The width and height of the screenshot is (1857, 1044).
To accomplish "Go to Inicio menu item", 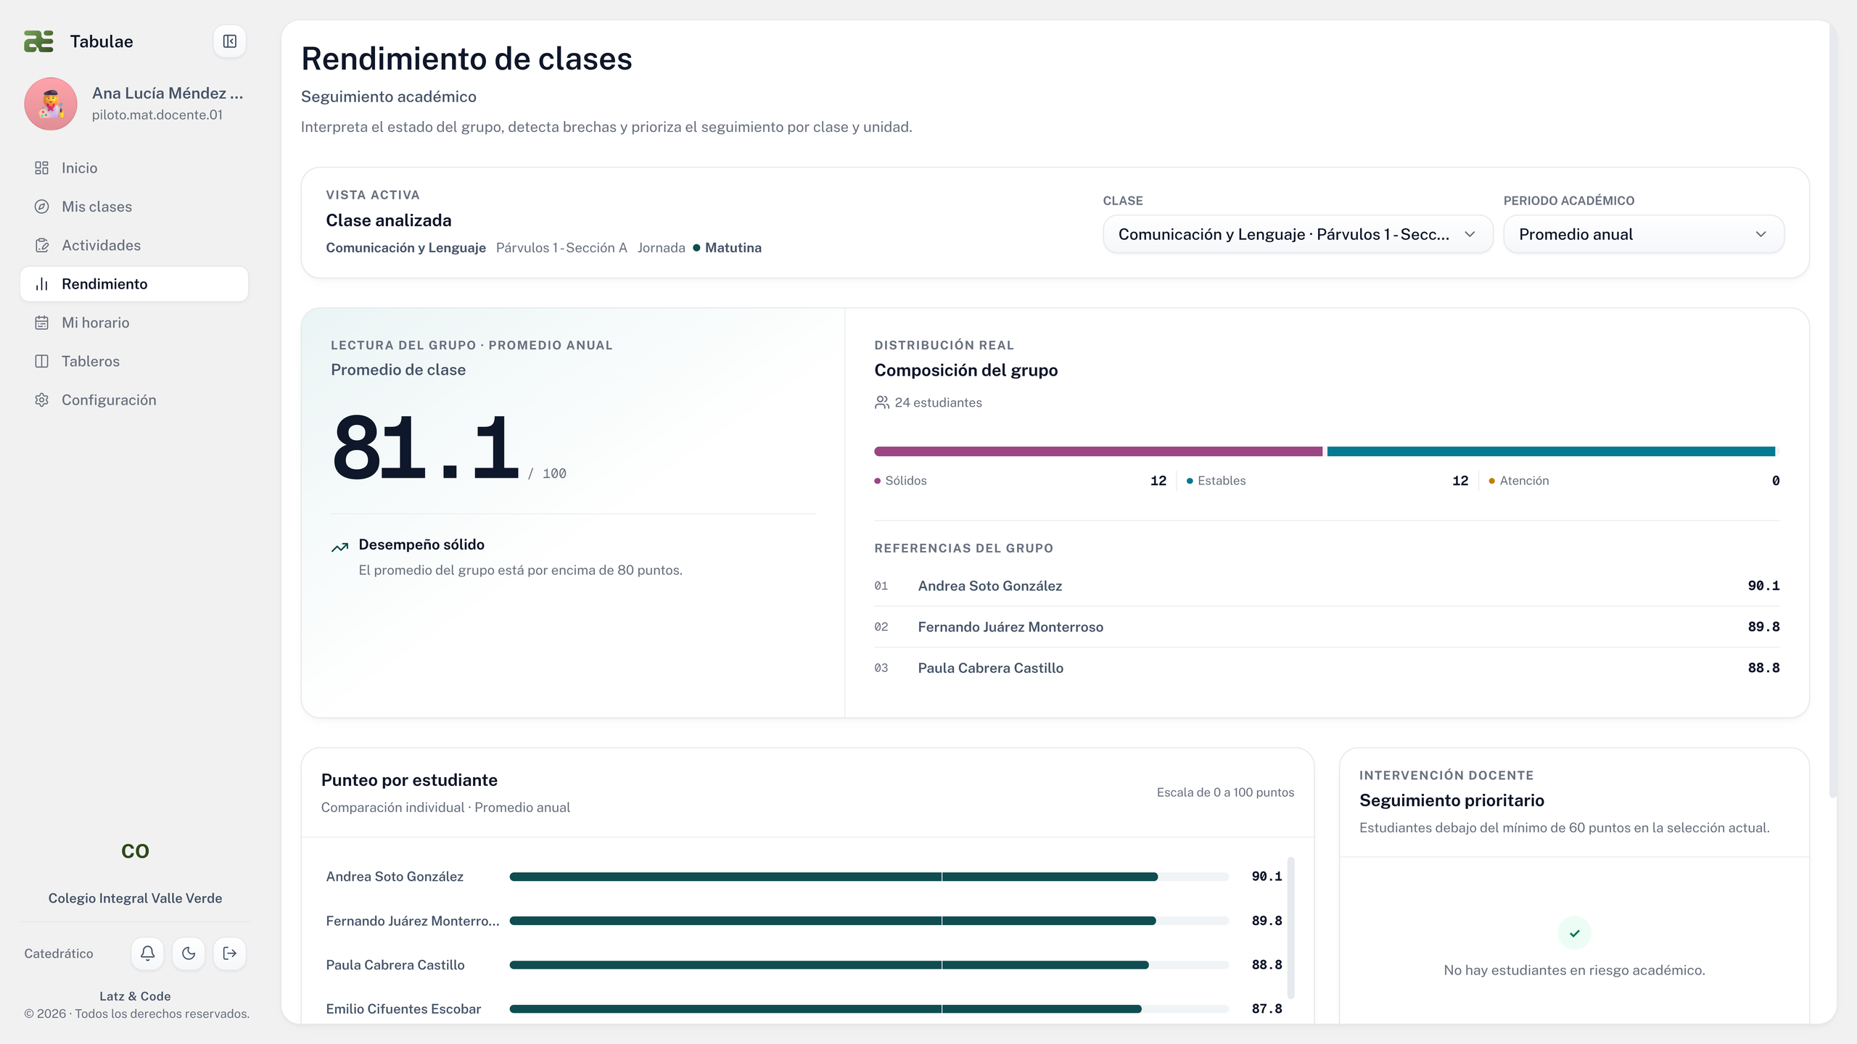I will [x=134, y=168].
